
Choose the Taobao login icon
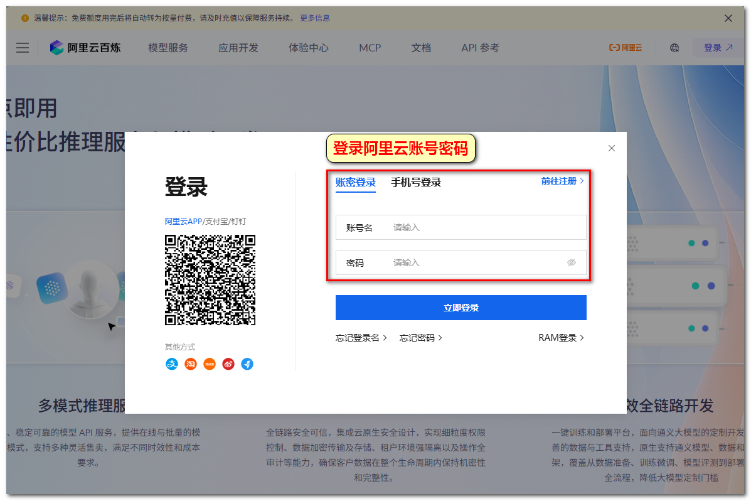click(191, 364)
